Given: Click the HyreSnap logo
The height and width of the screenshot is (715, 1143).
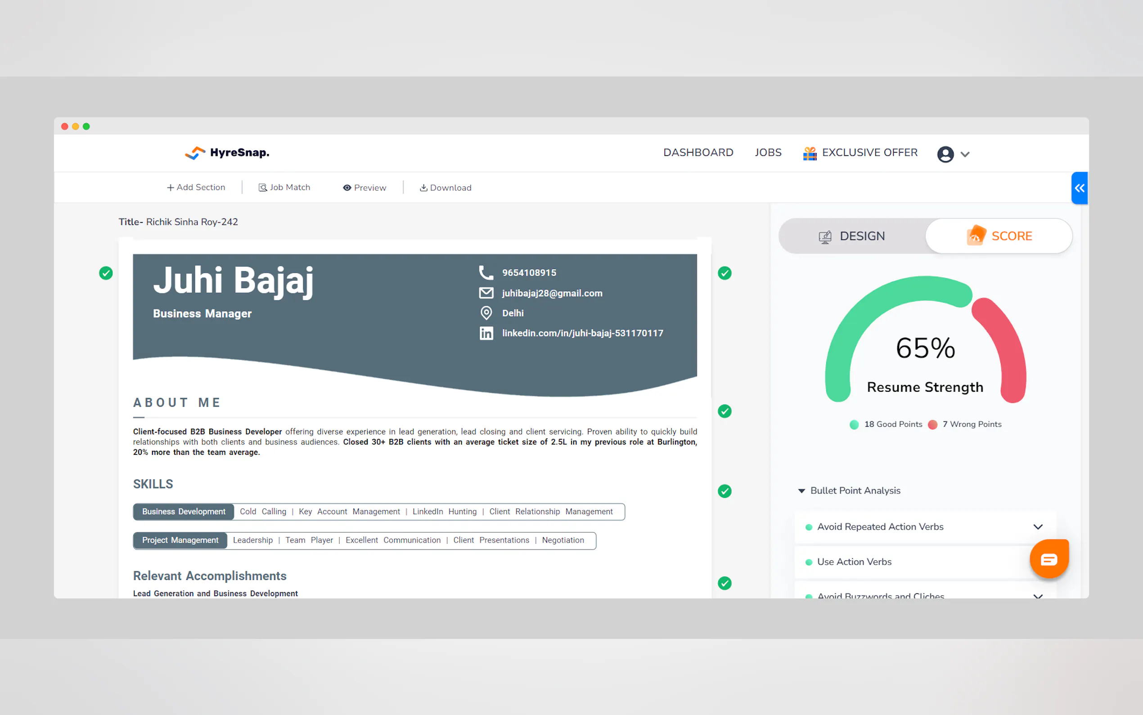Looking at the screenshot, I should pyautogui.click(x=227, y=153).
